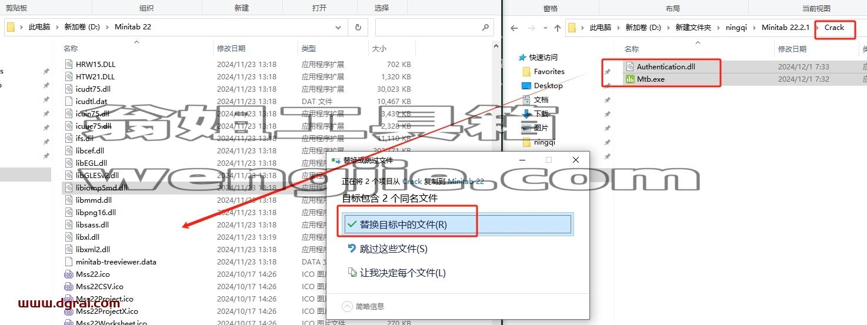
Task: Click Crack segment in right address bar
Action: click(834, 28)
